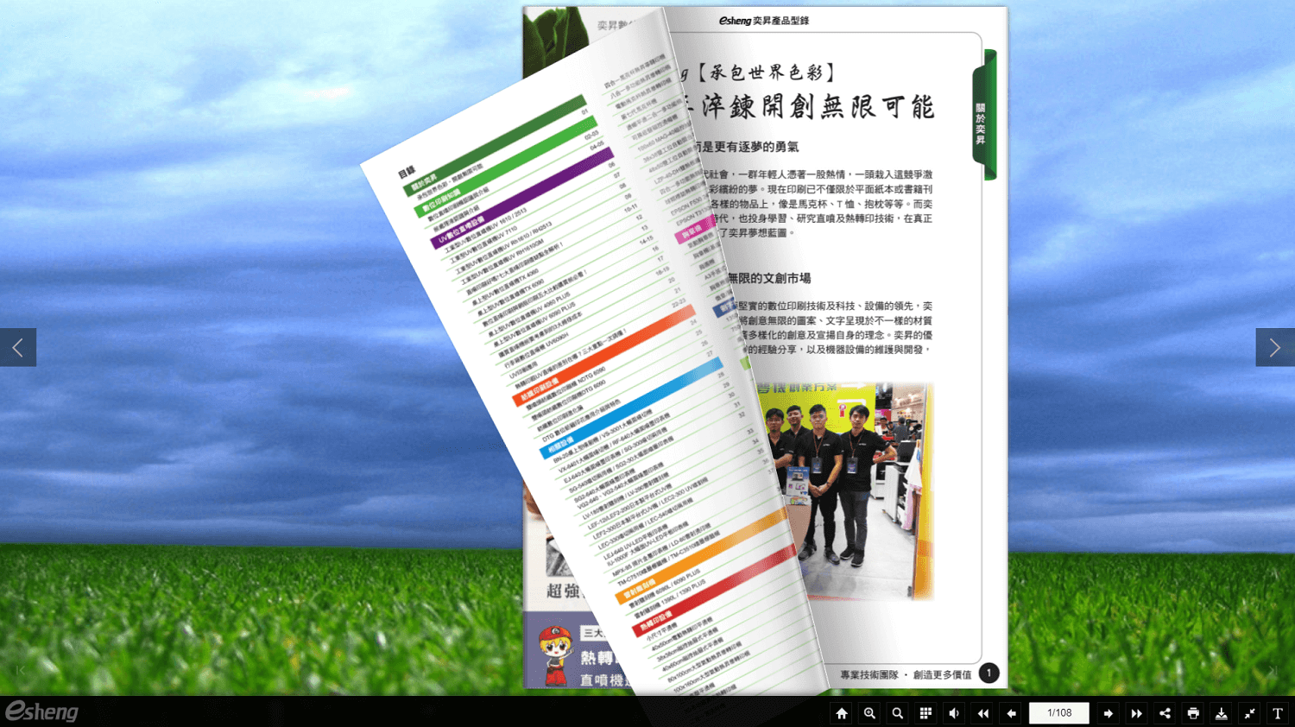The height and width of the screenshot is (727, 1295).
Task: Open search with the magnifier icon
Action: [x=898, y=713]
